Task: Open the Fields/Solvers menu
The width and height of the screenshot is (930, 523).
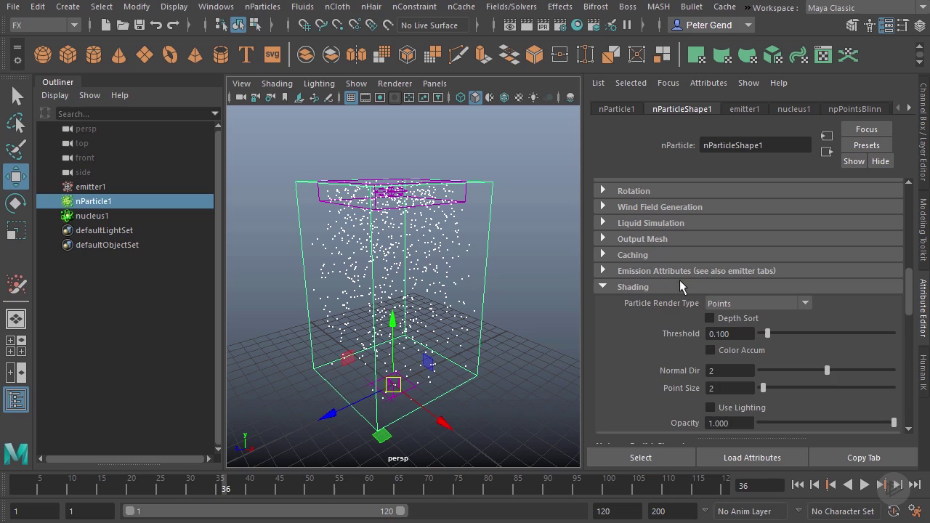Action: (511, 7)
